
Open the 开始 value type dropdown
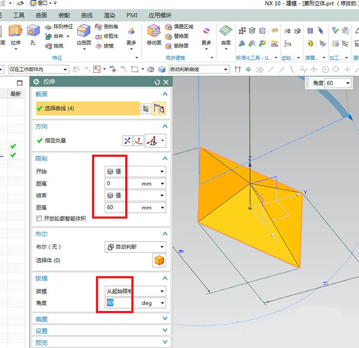point(135,171)
